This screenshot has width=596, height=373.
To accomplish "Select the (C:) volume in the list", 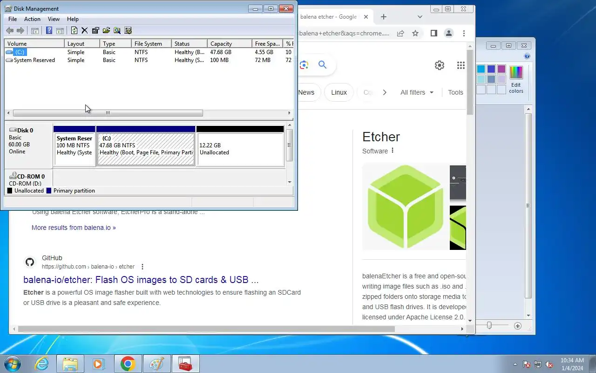I will click(20, 52).
